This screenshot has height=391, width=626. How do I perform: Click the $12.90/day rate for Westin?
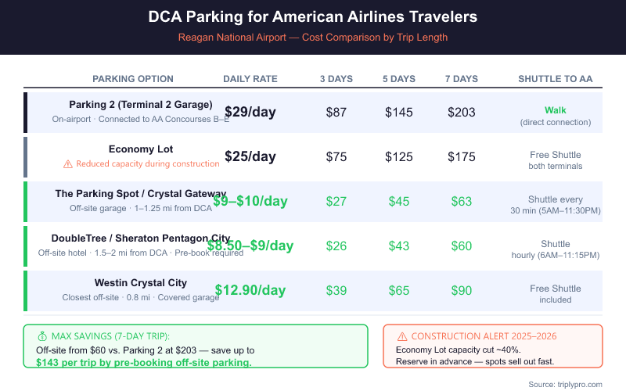point(250,291)
